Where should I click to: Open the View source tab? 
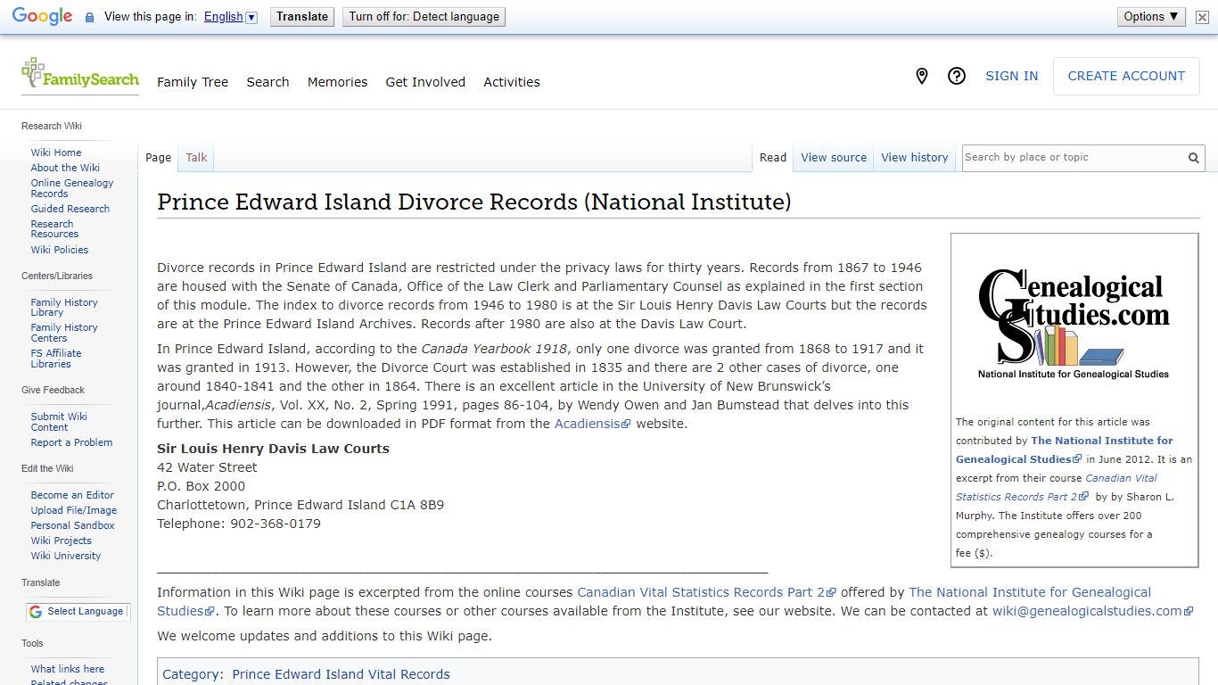coord(834,158)
